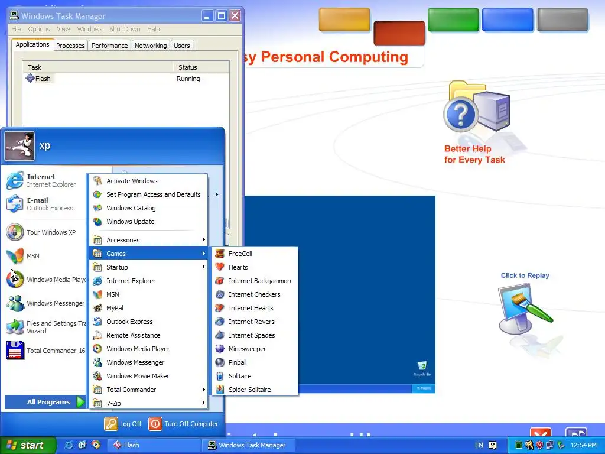The image size is (605, 454).
Task: Expand the Accessories submenu
Action: (148, 240)
